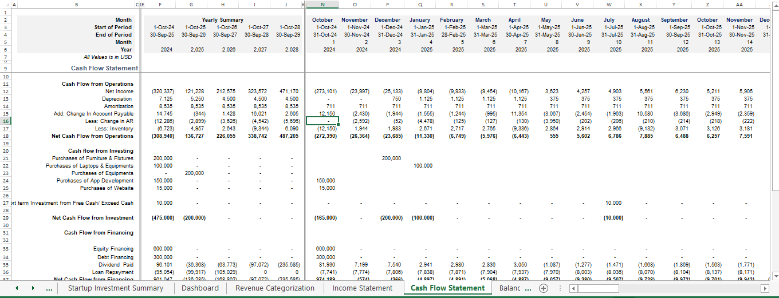The width and height of the screenshot is (779, 298).
Task: Click Cash flow from Investing heading
Action: 100,151
